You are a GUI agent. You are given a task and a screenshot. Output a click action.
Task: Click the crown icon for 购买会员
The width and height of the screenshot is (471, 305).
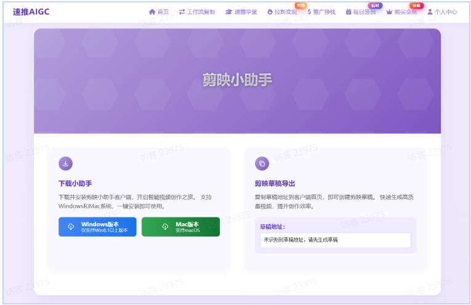click(x=389, y=12)
